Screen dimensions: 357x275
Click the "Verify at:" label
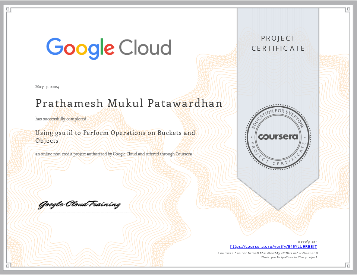pos(307,242)
